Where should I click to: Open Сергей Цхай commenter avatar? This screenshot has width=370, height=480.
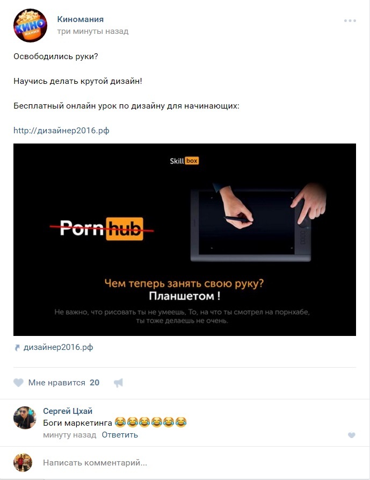click(x=25, y=418)
